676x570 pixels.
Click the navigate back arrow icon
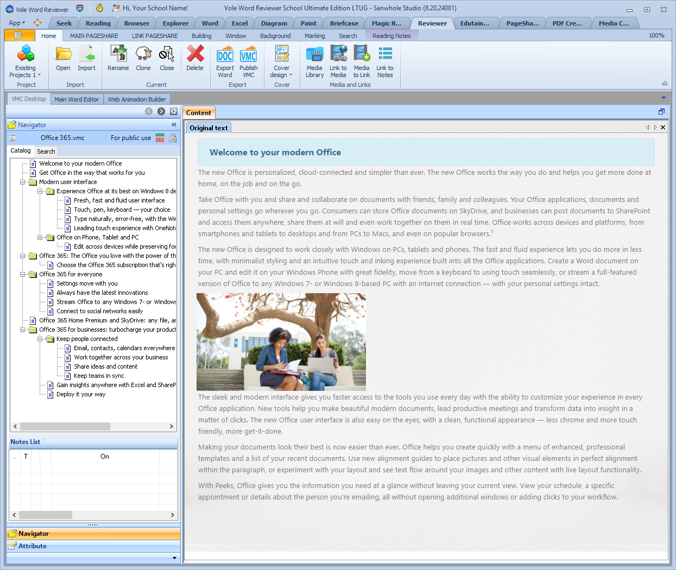click(x=149, y=111)
